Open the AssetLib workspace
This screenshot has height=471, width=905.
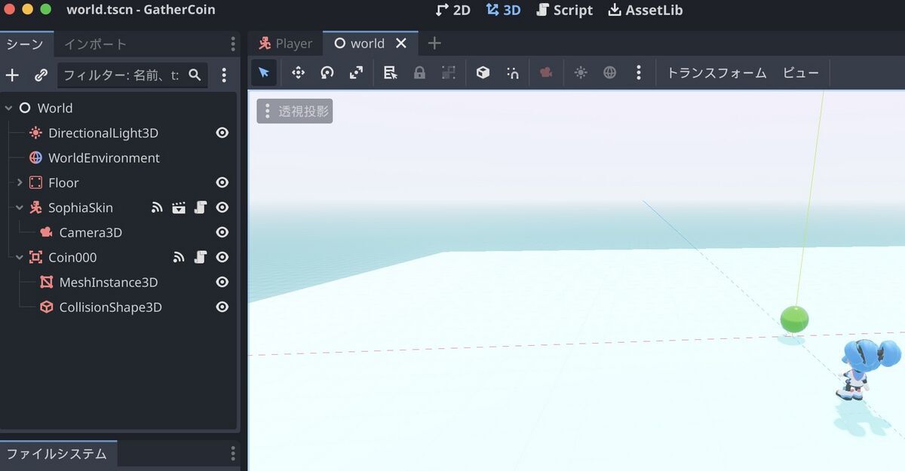click(645, 10)
